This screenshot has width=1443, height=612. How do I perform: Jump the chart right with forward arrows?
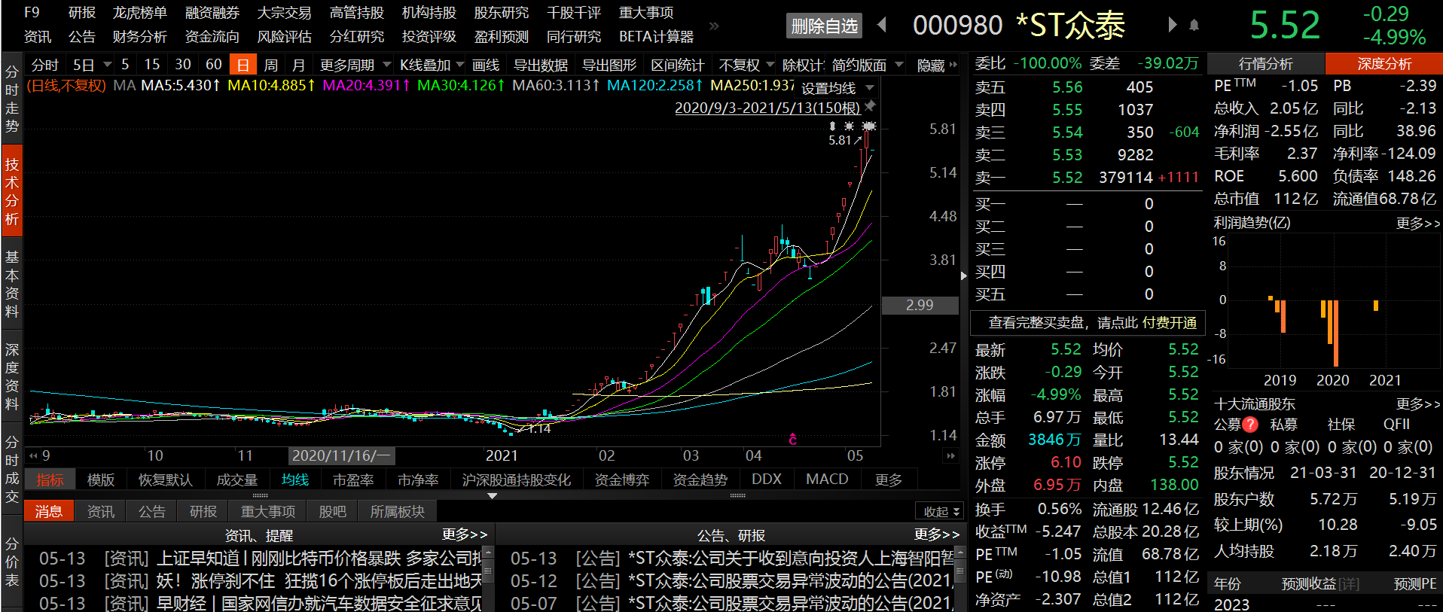click(x=950, y=455)
